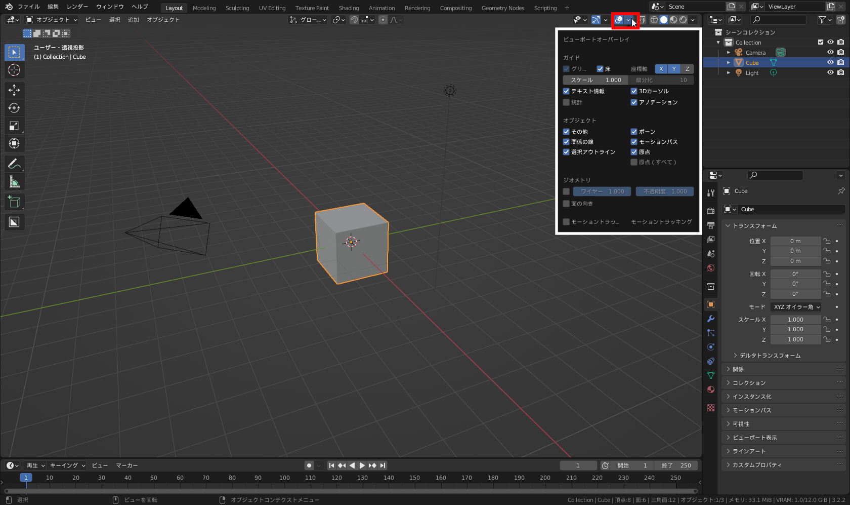Click the ワイヤー wireframe threshold slider
Image resolution: width=850 pixels, height=505 pixels.
coord(602,191)
